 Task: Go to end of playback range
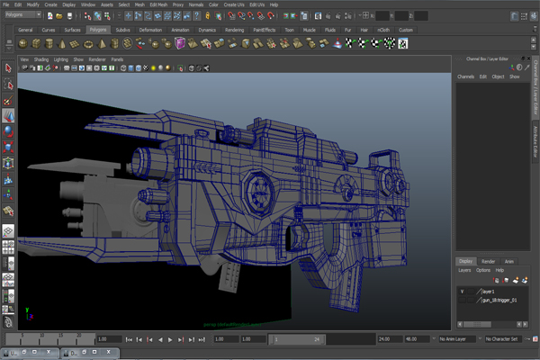click(202, 339)
